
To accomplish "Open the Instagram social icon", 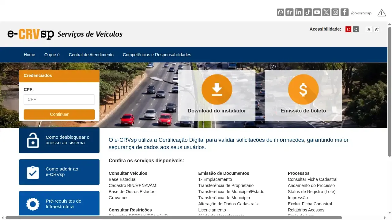I will tap(335, 12).
